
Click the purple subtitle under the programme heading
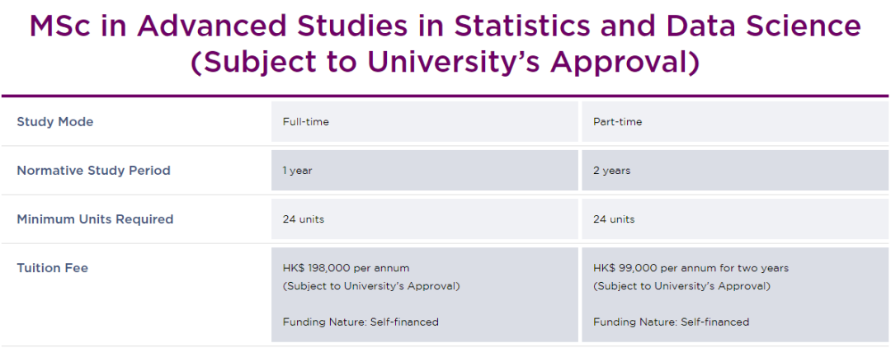point(445,63)
